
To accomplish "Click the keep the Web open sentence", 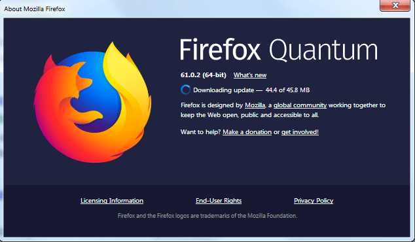I will tap(250, 115).
